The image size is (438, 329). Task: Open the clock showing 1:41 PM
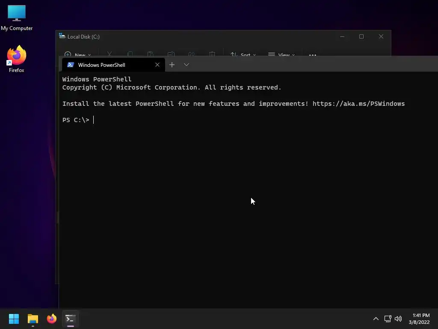(419, 319)
